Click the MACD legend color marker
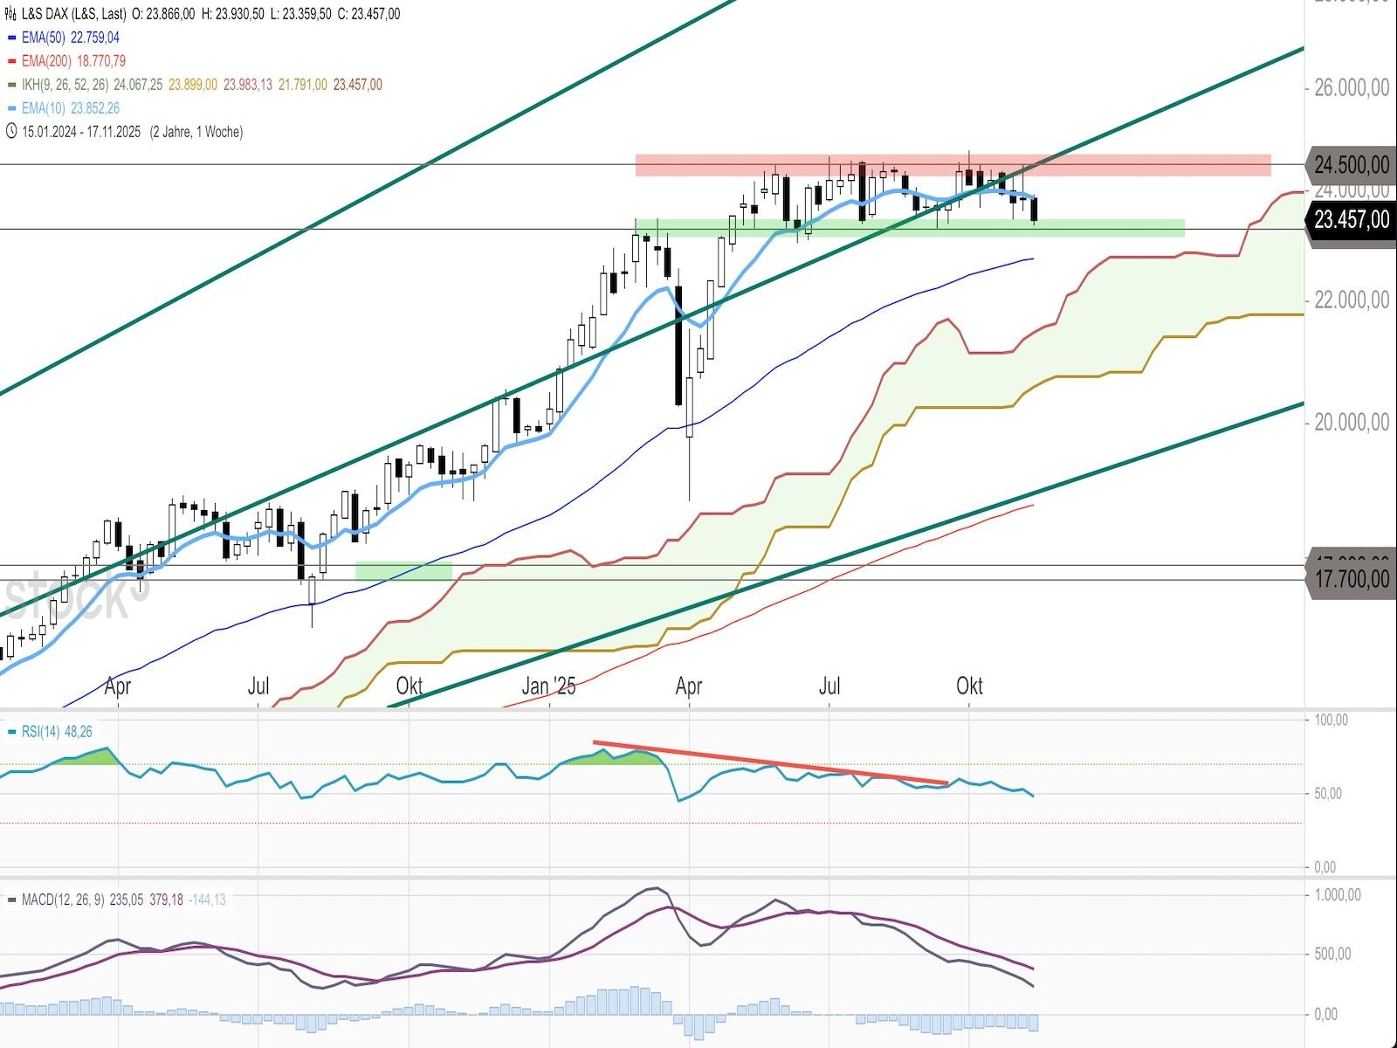The width and height of the screenshot is (1397, 1048). (x=11, y=900)
